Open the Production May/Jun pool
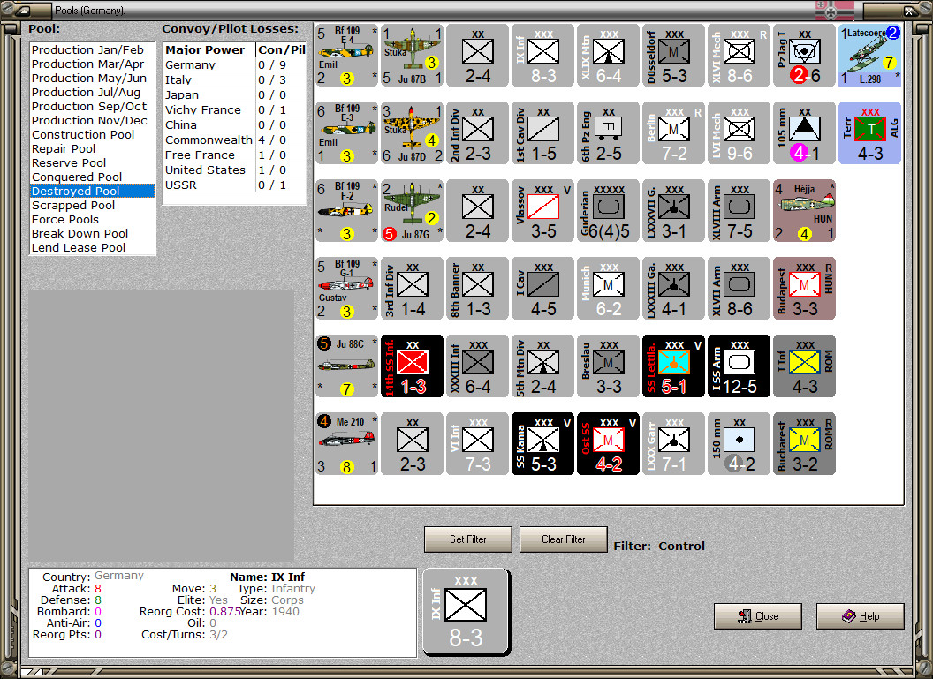The image size is (933, 679). point(92,78)
